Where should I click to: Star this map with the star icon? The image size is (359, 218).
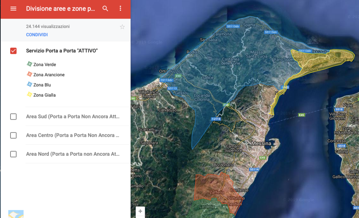coord(122,27)
